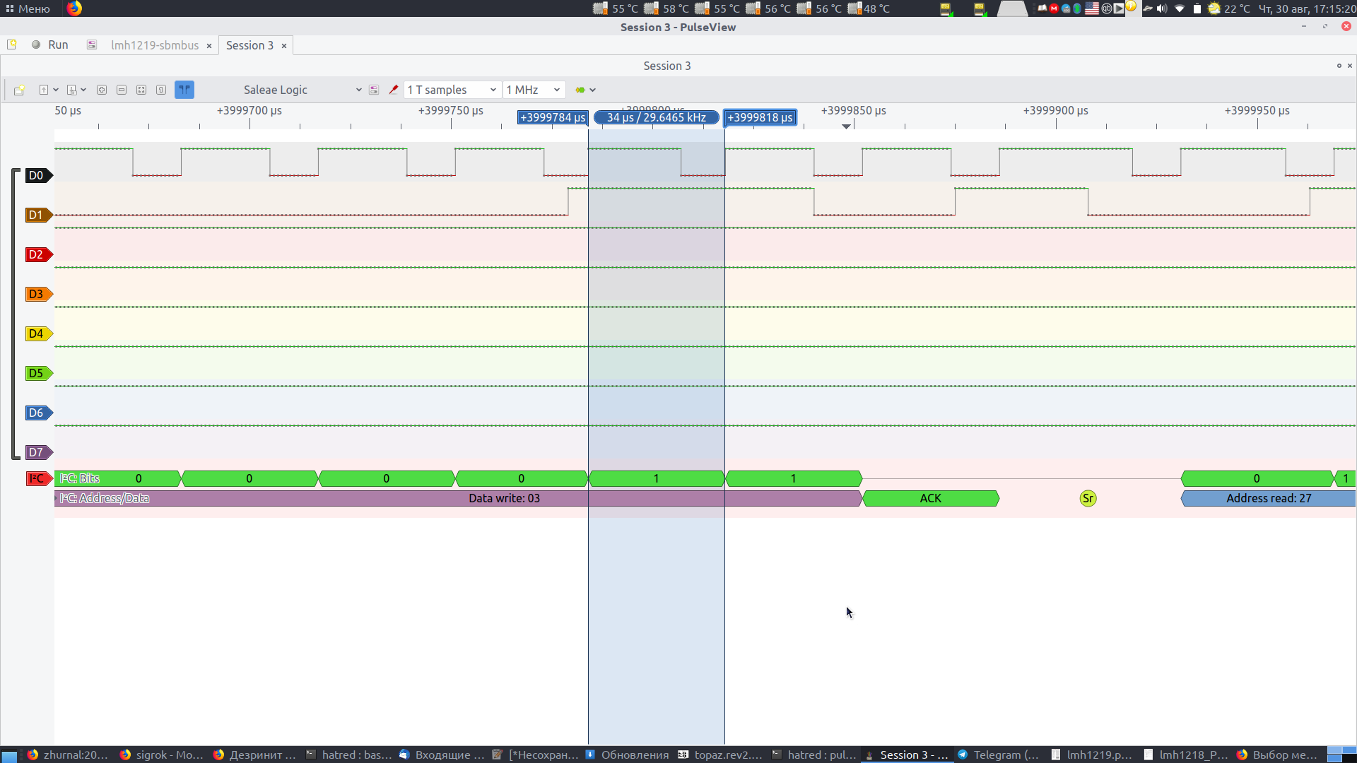Viewport: 1357px width, 763px height.
Task: Click the New Session icon next to Run
Action: click(x=12, y=45)
